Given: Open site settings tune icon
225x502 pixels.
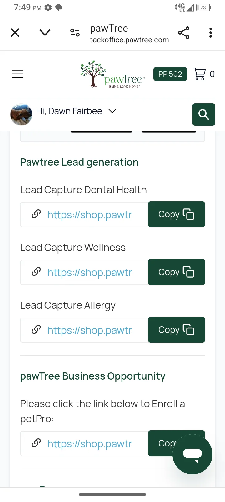Looking at the screenshot, I should tap(75, 33).
